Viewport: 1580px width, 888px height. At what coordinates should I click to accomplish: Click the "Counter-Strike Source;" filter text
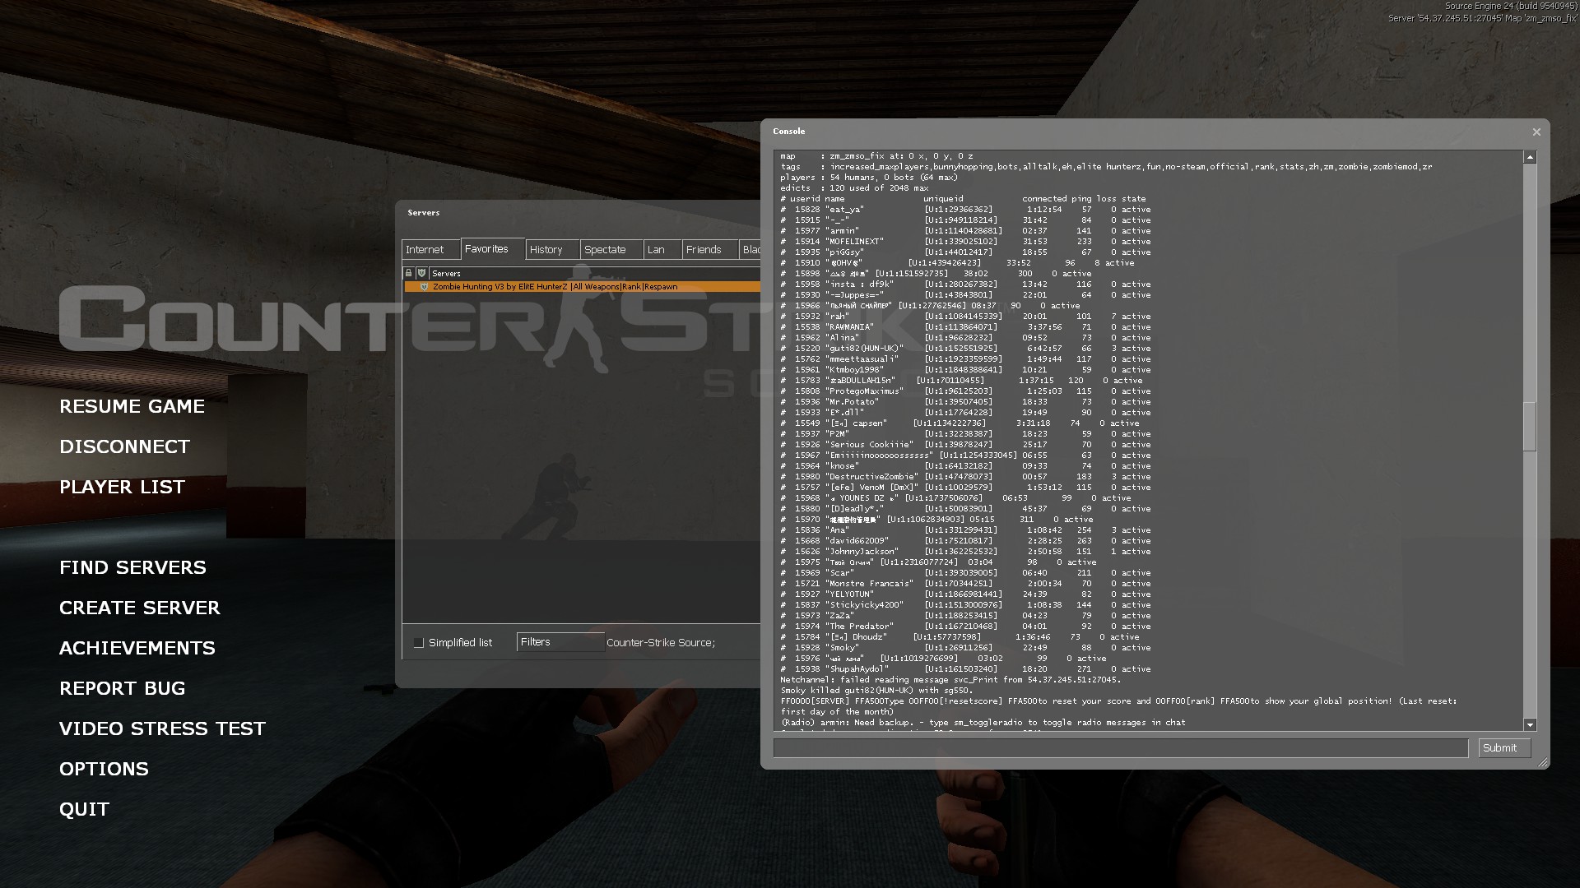661,643
